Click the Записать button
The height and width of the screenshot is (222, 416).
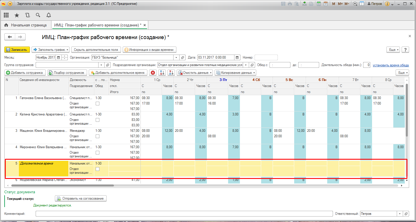pos(17,50)
